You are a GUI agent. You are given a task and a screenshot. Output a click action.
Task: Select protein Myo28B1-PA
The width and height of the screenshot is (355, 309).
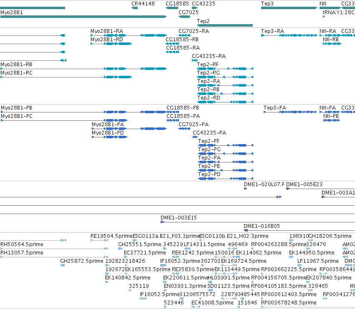pos(129,129)
